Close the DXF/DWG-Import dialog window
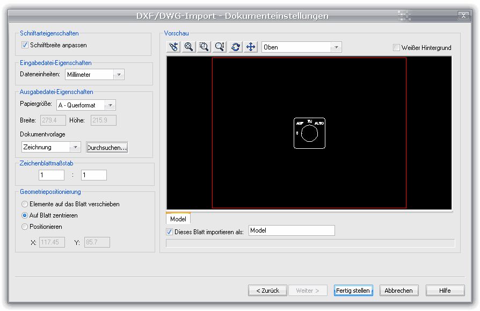Viewport: 480px width, 311px height. coord(463,16)
